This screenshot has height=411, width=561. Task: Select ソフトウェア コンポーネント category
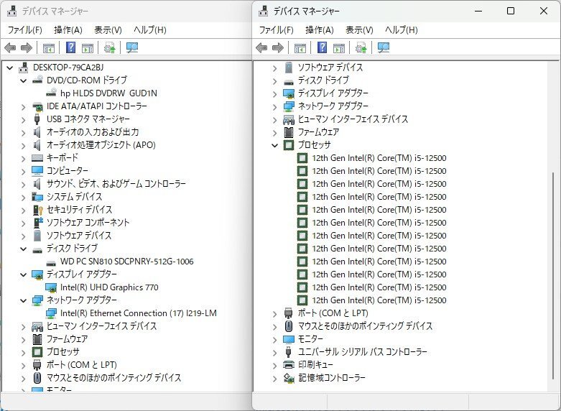pos(88,222)
